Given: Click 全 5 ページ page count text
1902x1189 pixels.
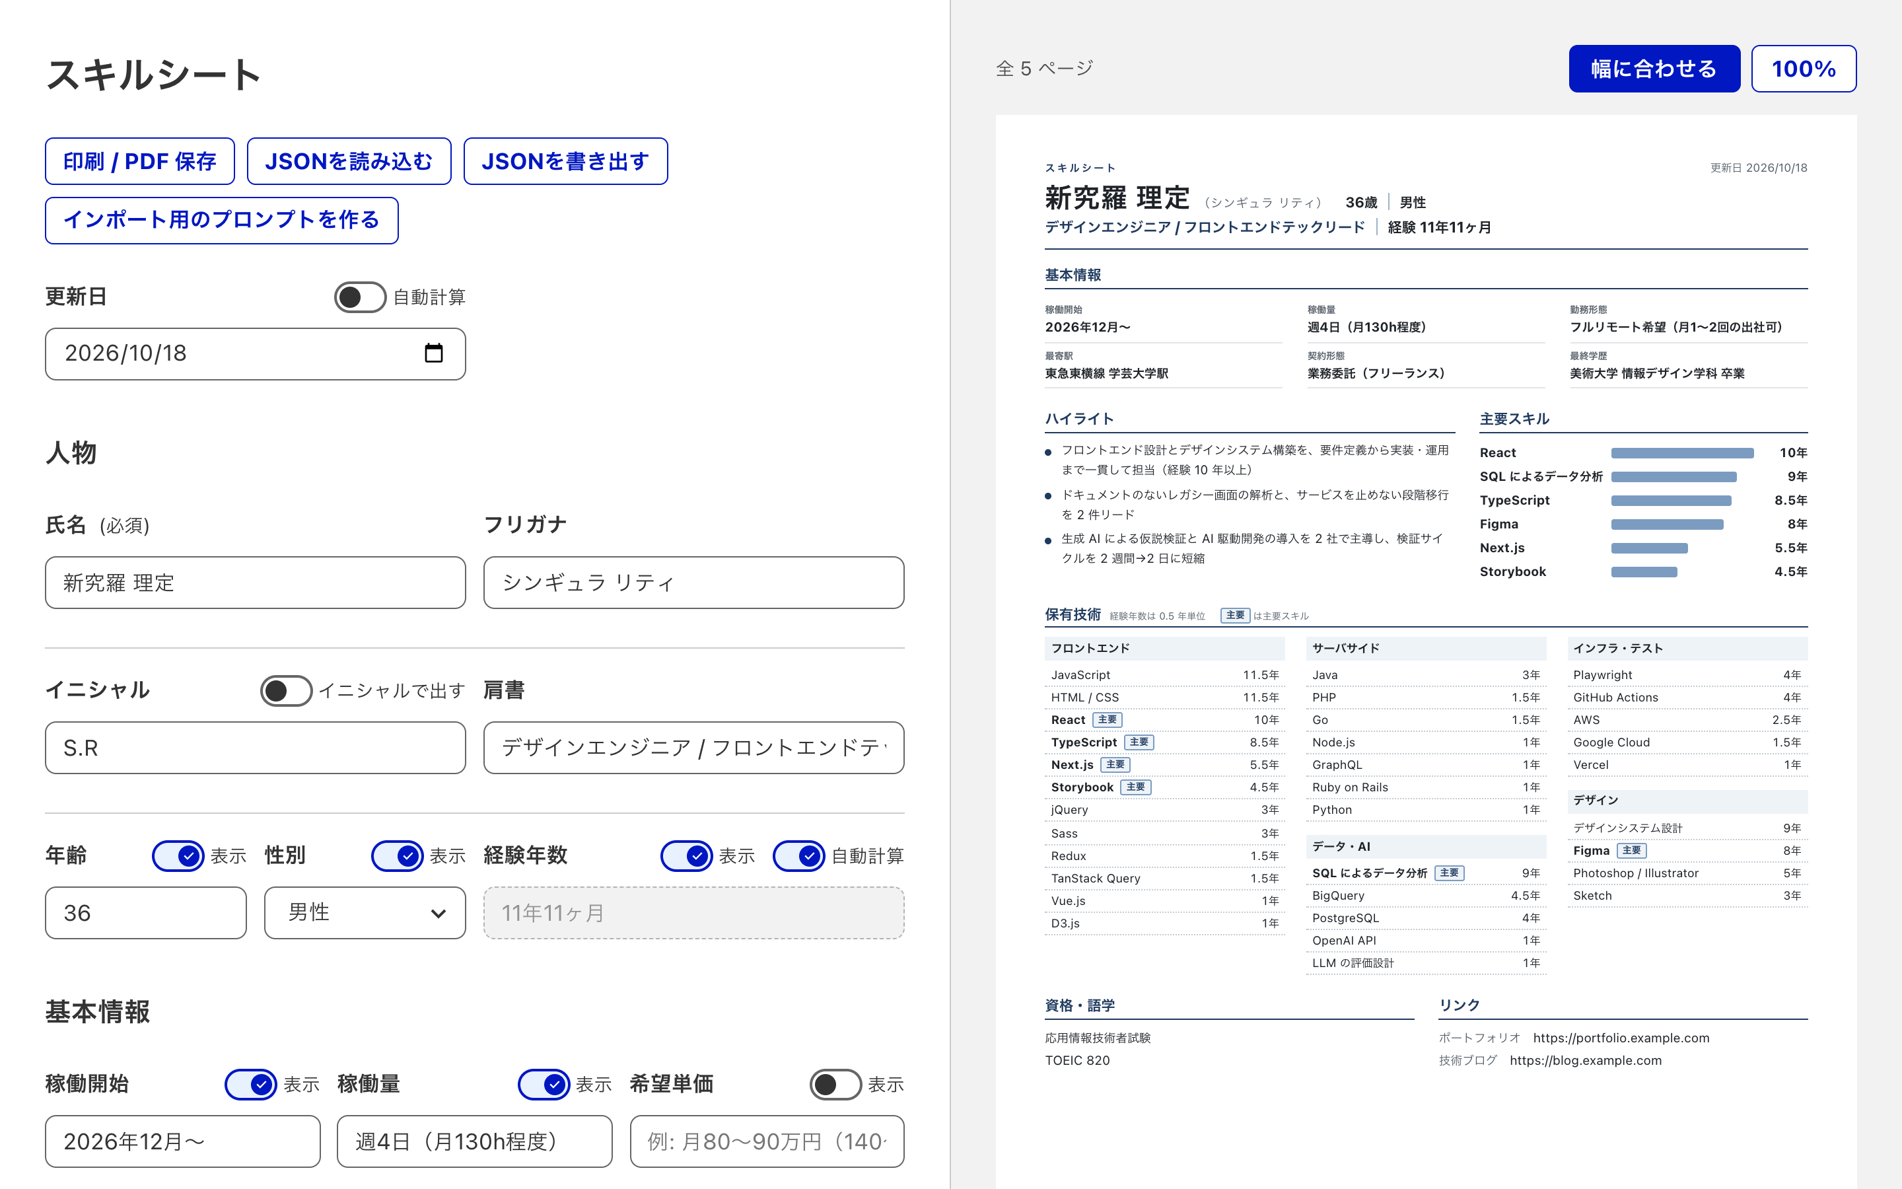Looking at the screenshot, I should (1045, 69).
